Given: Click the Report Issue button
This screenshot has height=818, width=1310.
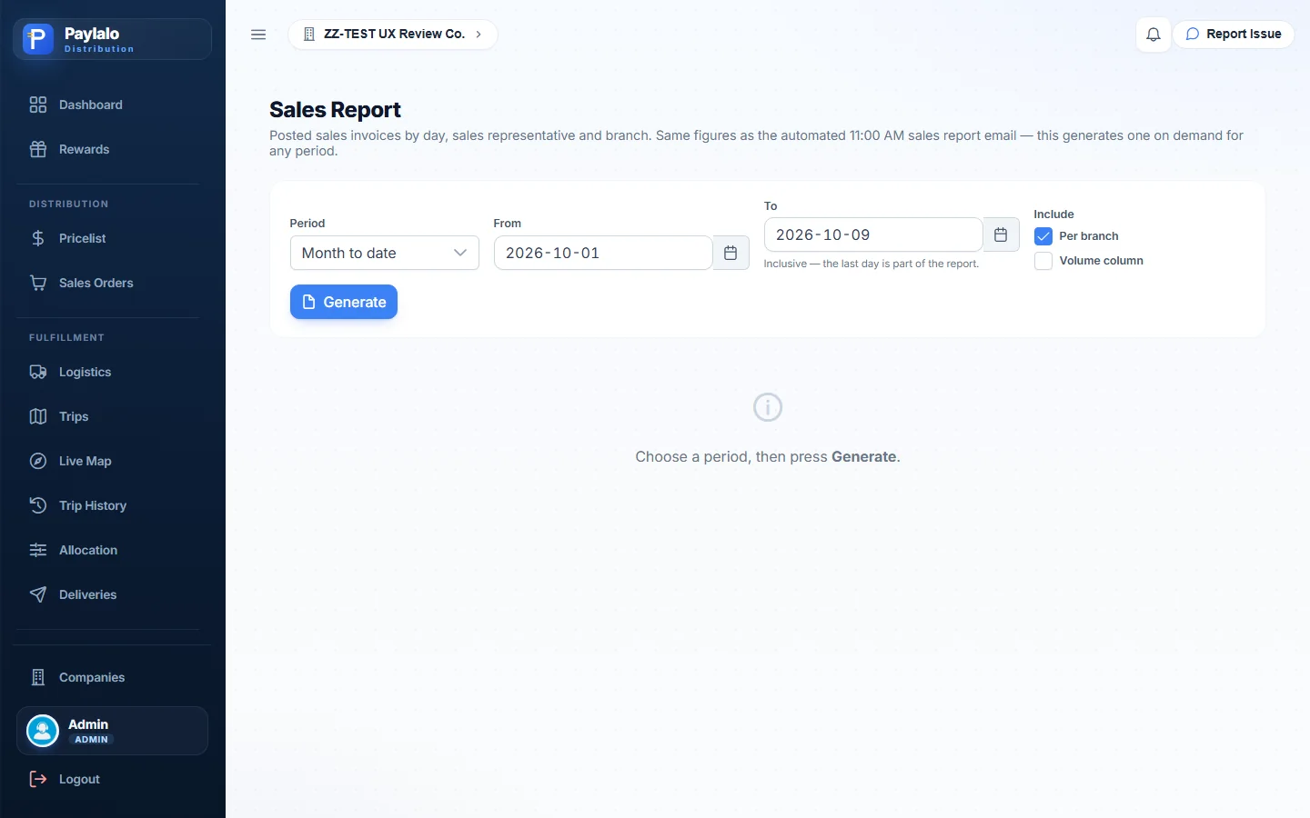Looking at the screenshot, I should click(x=1234, y=35).
